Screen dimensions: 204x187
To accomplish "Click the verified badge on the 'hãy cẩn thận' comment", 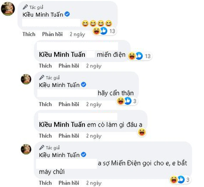I will 83,85.
